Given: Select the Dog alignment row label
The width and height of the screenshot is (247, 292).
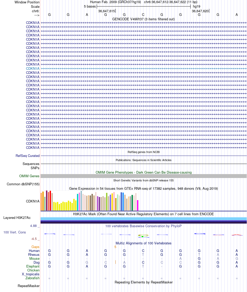Looking at the screenshot, I should 36,262.
